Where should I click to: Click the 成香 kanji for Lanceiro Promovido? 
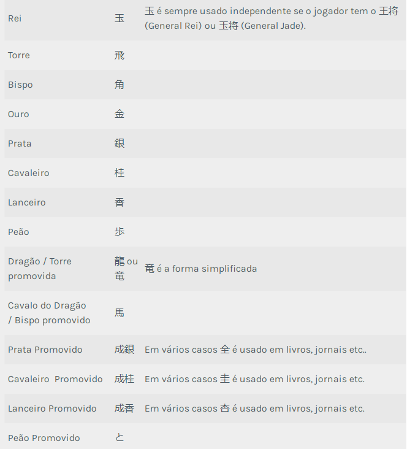coord(124,409)
